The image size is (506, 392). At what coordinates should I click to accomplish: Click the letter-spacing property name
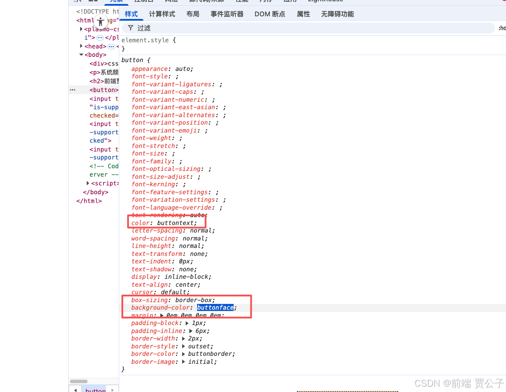[157, 230]
